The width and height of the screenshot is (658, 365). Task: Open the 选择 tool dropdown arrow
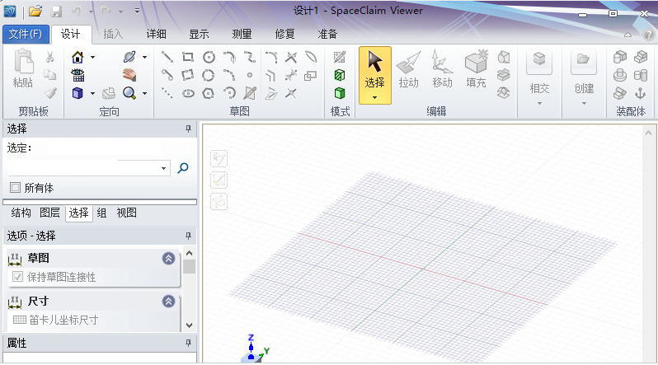pyautogui.click(x=374, y=98)
